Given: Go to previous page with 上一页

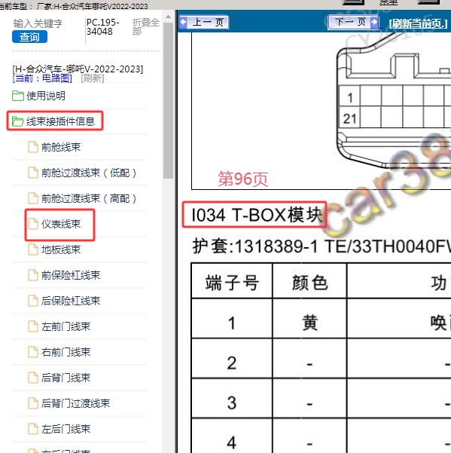Looking at the screenshot, I should click(204, 23).
